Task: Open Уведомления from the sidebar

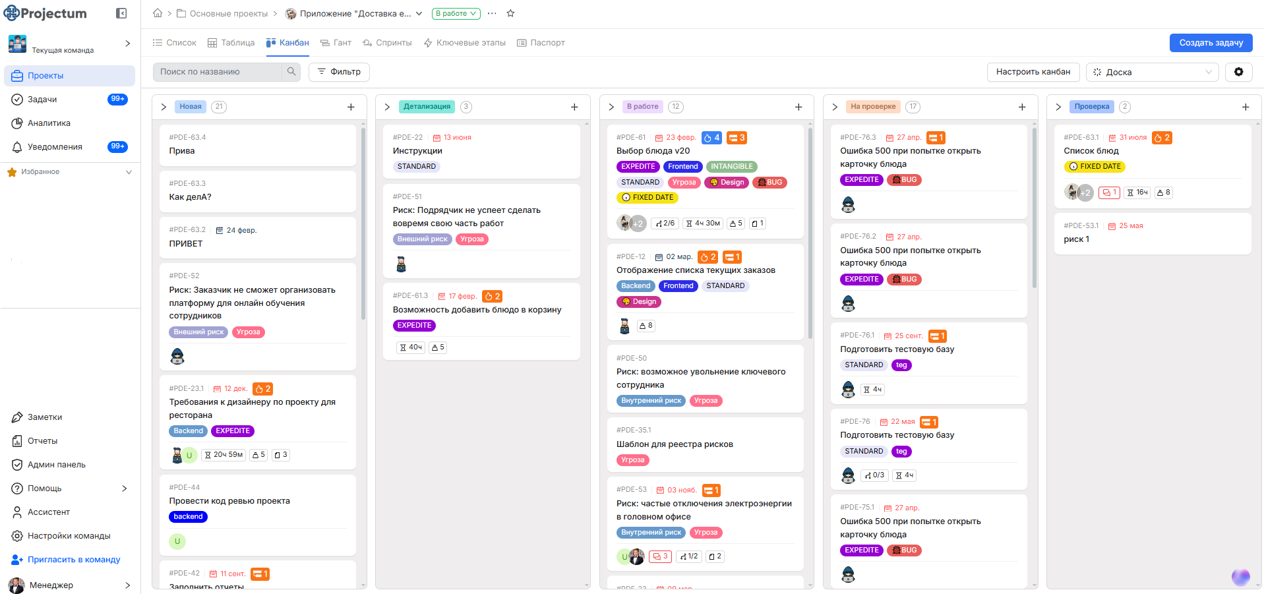Action: click(61, 146)
